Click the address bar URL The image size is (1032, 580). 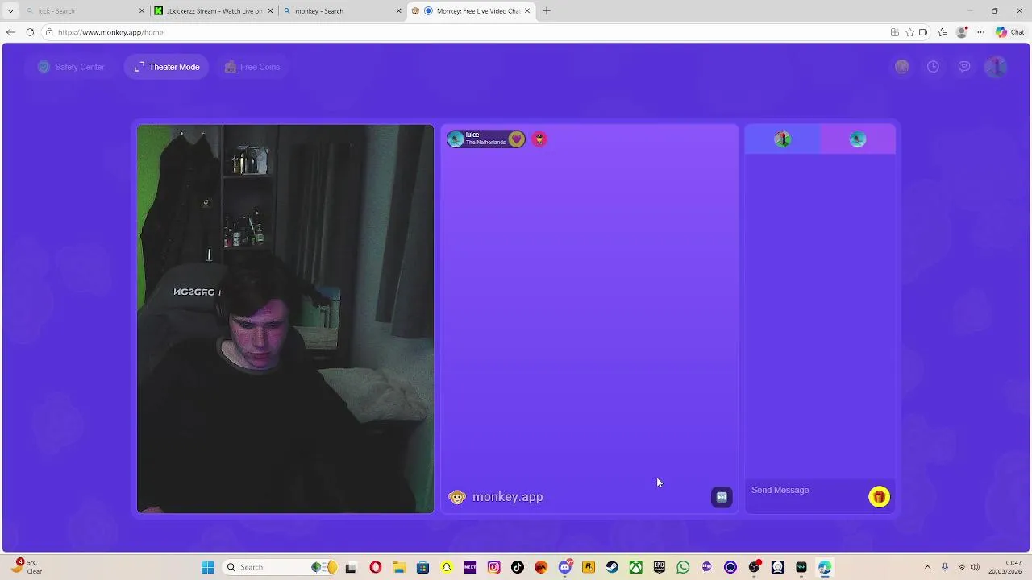pyautogui.click(x=110, y=32)
